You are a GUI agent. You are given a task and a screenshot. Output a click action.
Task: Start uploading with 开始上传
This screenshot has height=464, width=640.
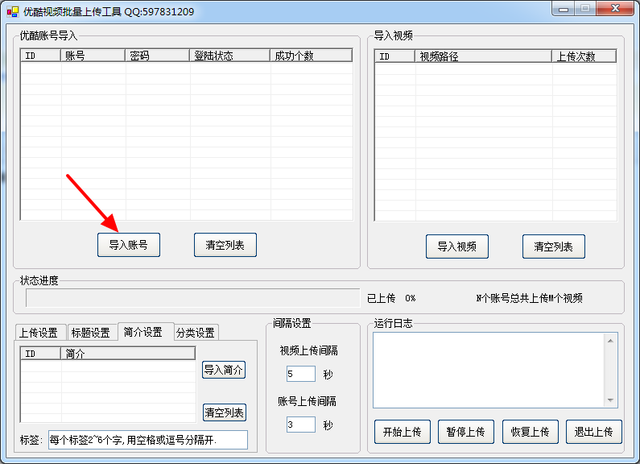click(403, 432)
